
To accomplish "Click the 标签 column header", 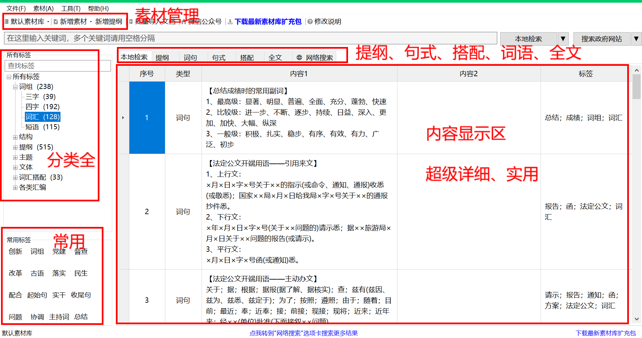I will point(586,74).
